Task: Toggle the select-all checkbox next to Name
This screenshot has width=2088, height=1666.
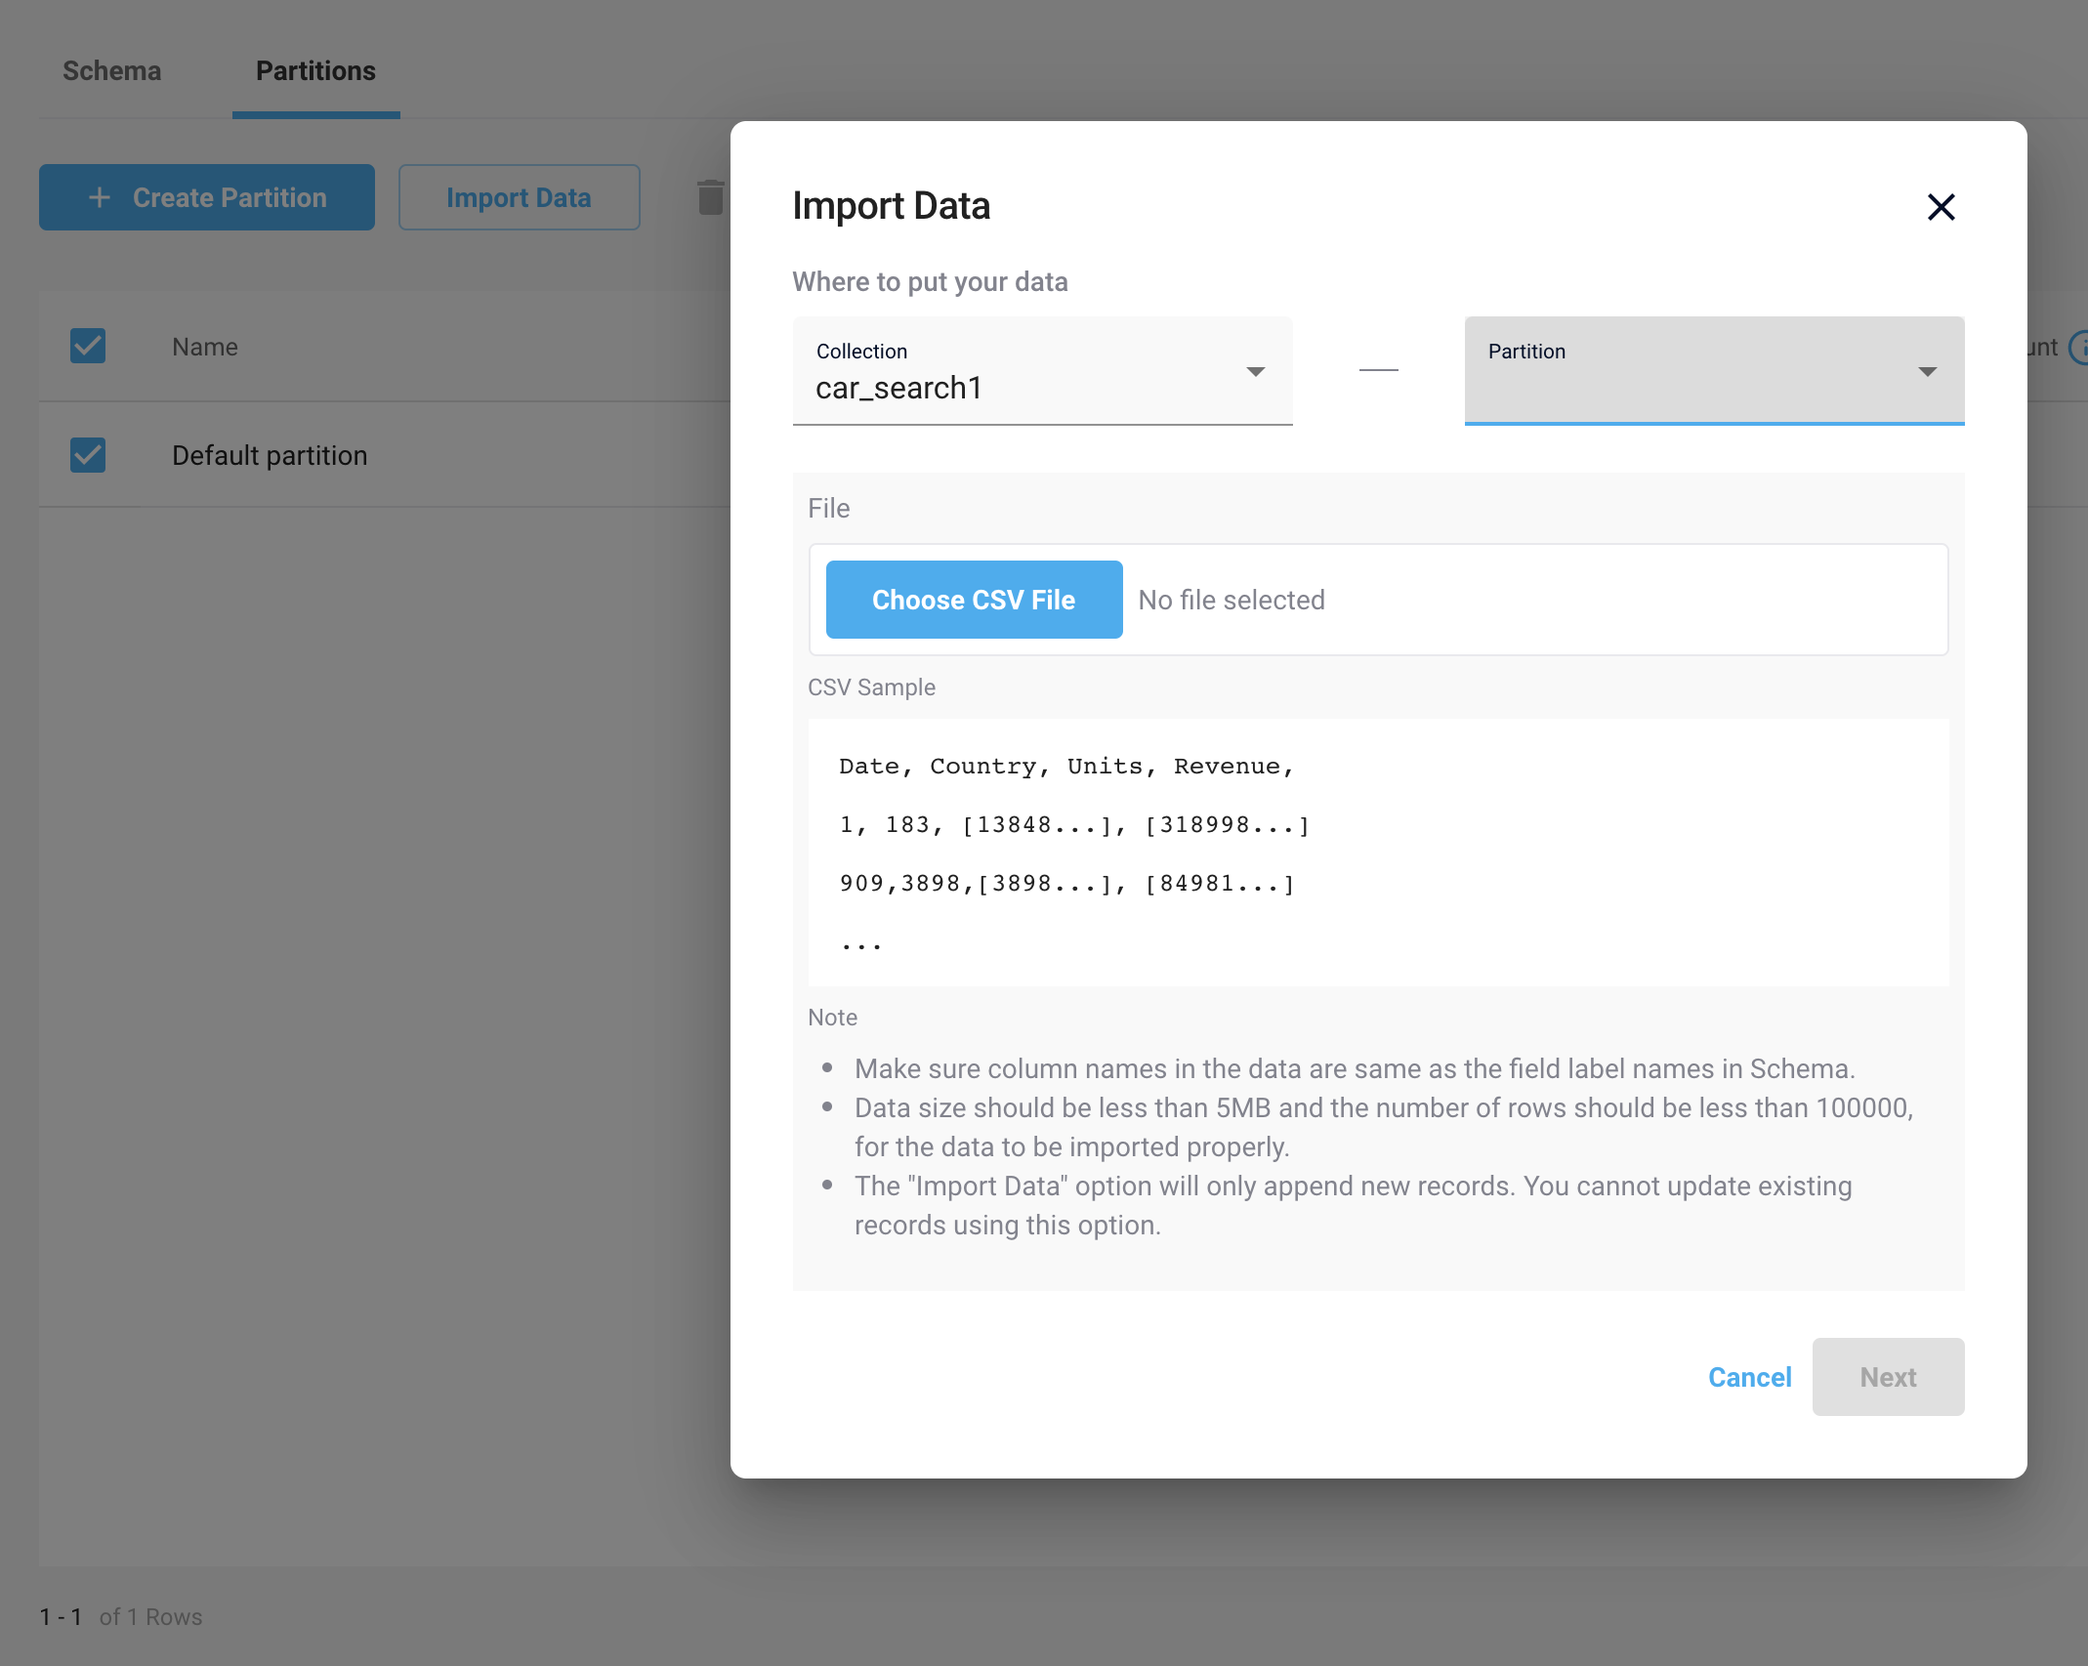Action: pyautogui.click(x=88, y=346)
